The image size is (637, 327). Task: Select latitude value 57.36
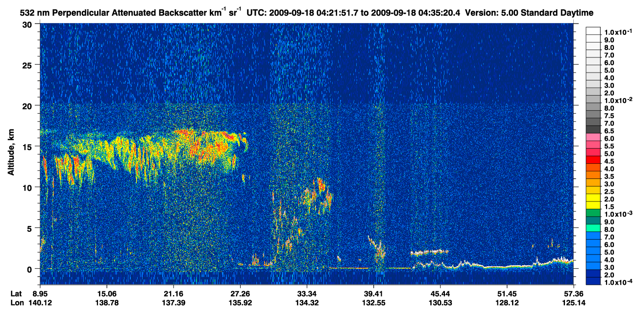coord(573,294)
